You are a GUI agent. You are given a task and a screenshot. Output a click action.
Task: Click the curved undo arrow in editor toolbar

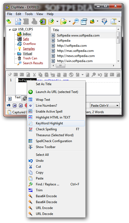pyautogui.click(x=100, y=75)
